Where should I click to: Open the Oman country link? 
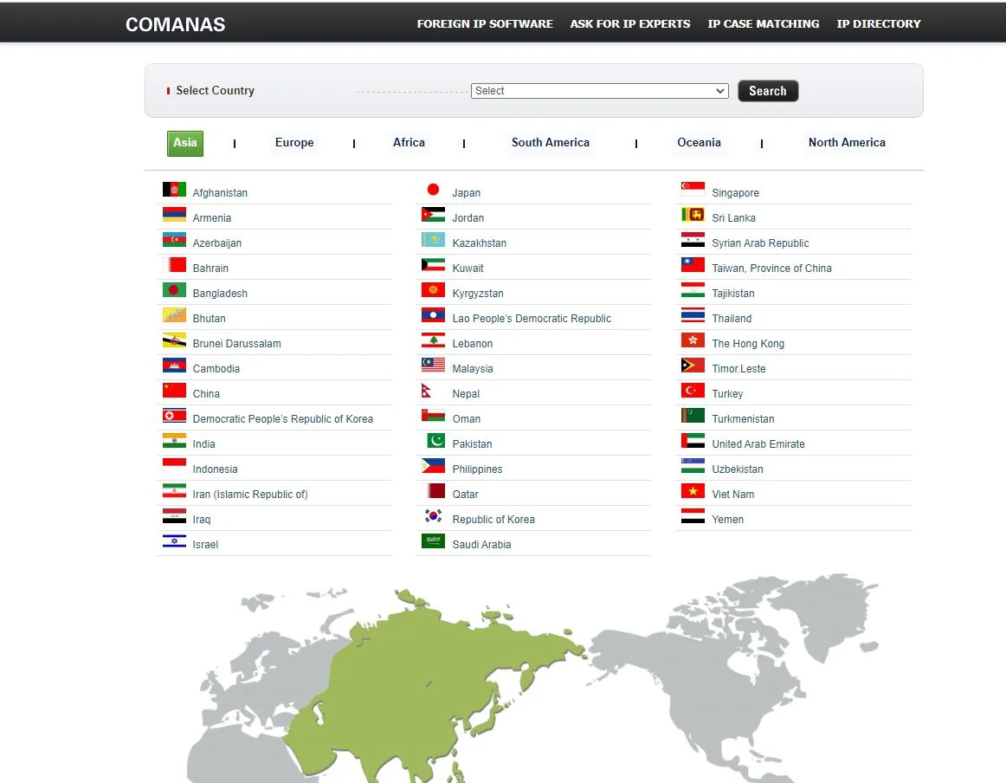tap(467, 419)
